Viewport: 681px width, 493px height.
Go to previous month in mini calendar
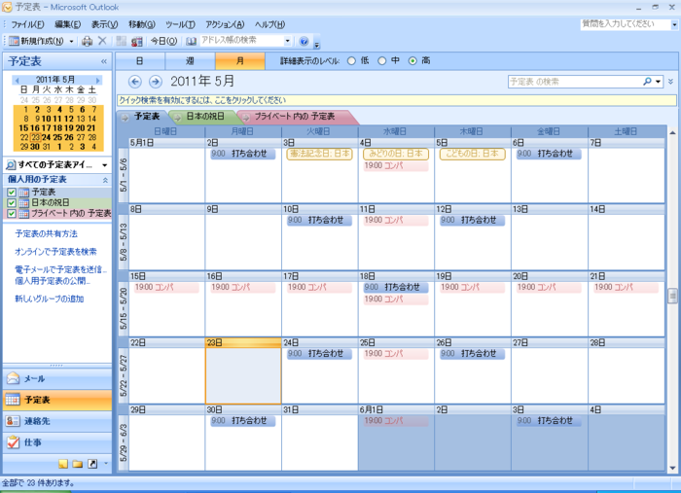pyautogui.click(x=17, y=81)
